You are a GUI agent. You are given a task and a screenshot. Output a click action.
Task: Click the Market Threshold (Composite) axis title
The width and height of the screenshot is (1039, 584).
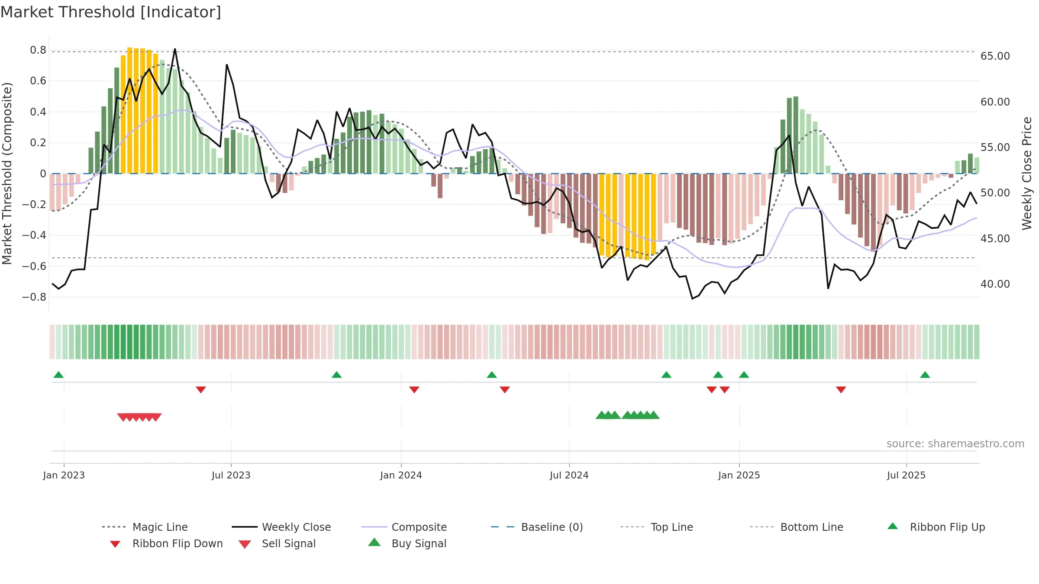click(x=7, y=173)
